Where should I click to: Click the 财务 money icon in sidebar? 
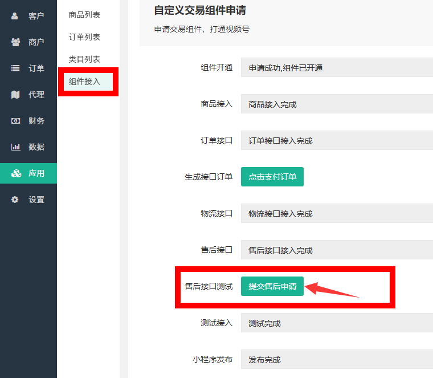[15, 121]
